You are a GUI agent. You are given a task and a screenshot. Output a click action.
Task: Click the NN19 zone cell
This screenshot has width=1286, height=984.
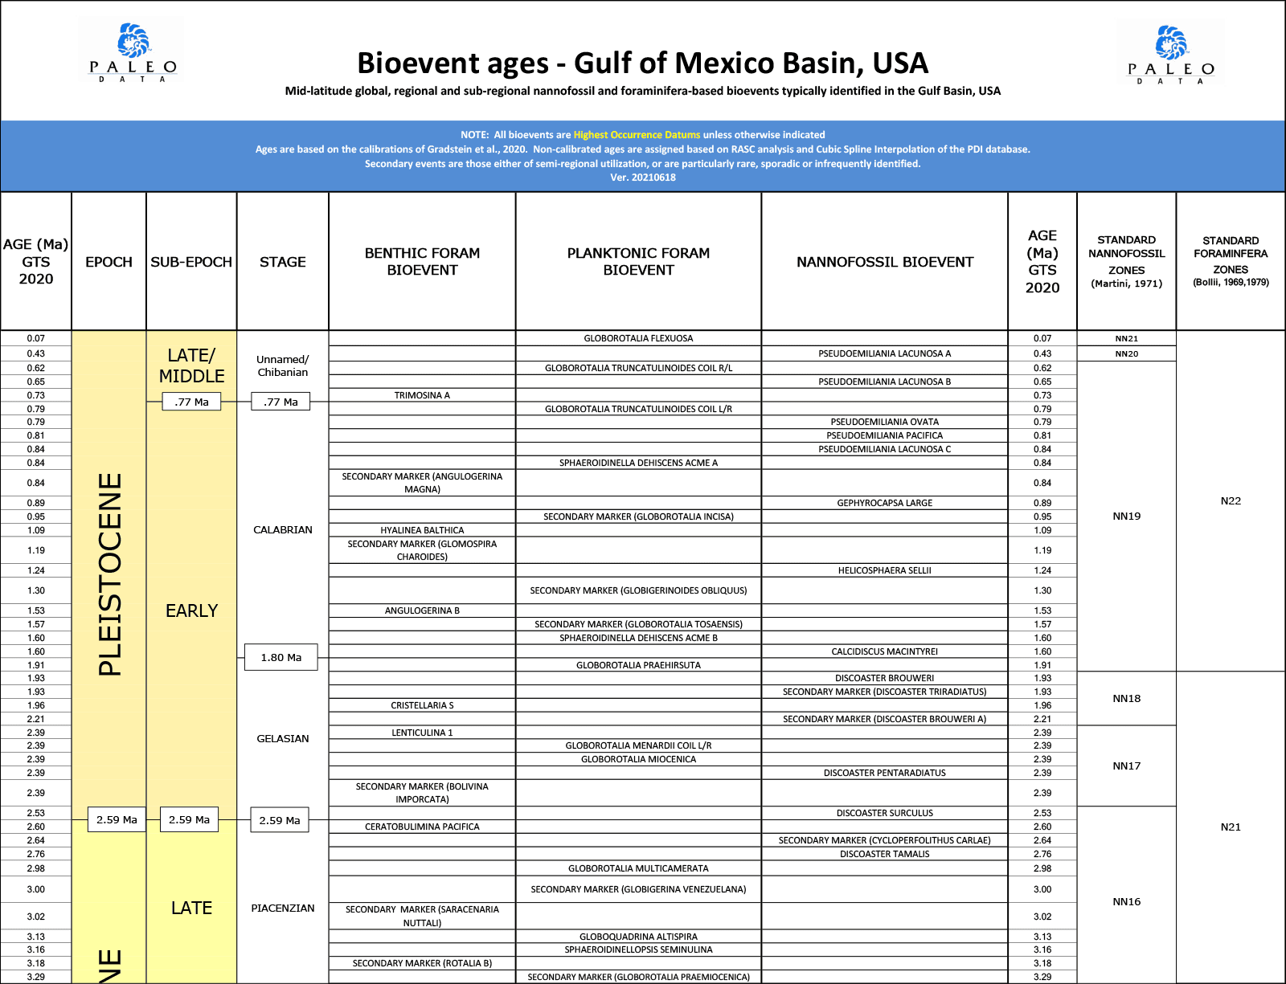[x=1126, y=516]
